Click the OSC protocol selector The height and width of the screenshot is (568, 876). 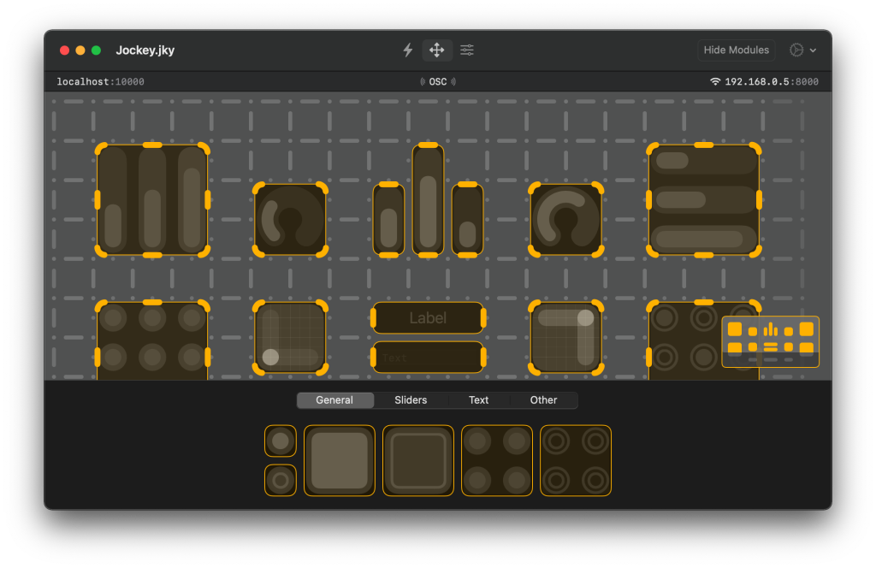click(x=437, y=82)
